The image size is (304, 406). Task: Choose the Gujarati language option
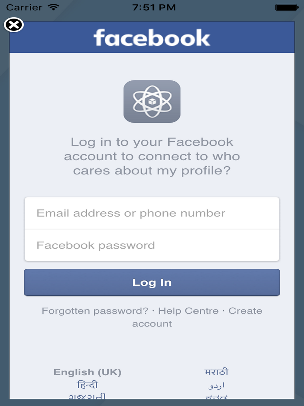(x=87, y=396)
